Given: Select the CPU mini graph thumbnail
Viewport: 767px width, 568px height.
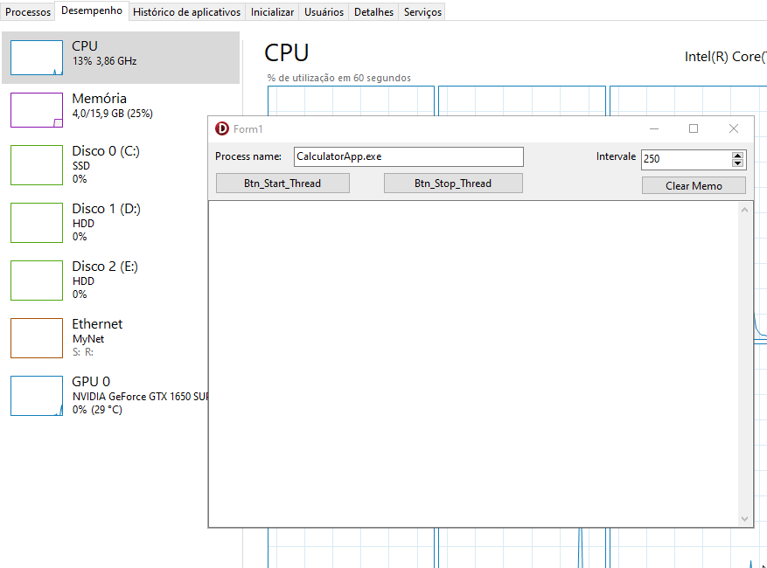Looking at the screenshot, I should click(x=37, y=58).
